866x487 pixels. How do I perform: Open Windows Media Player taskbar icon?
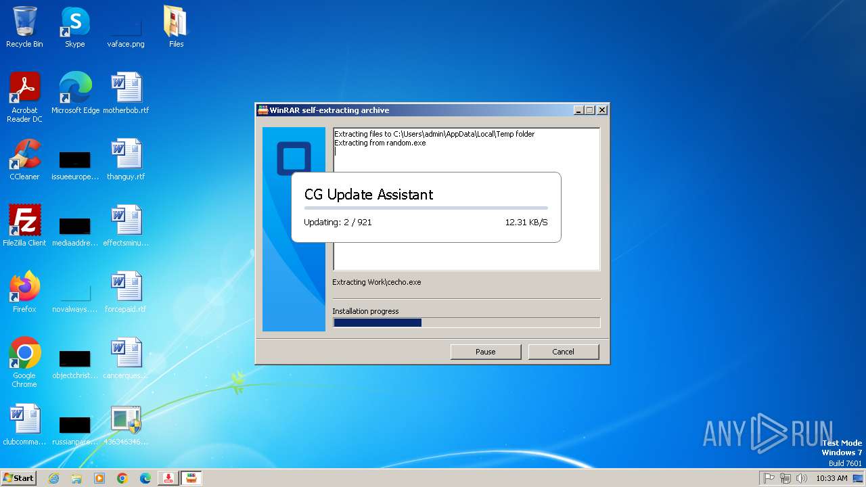(99, 478)
